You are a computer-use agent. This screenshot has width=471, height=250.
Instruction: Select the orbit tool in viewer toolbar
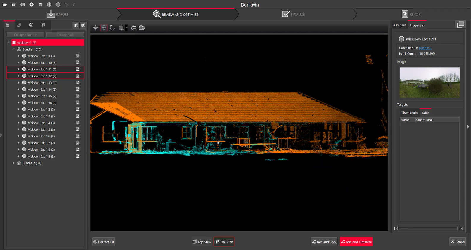point(95,28)
